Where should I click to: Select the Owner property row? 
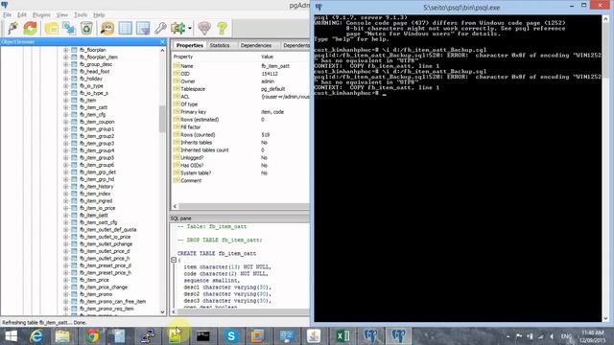tap(241, 81)
